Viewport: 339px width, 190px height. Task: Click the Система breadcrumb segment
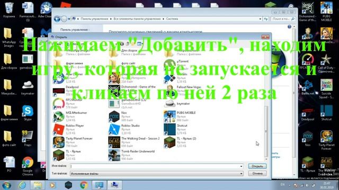(172, 19)
